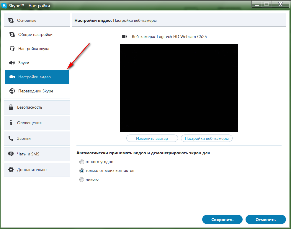
Task: Expand the Оповещения section
Action: [x=37, y=123]
